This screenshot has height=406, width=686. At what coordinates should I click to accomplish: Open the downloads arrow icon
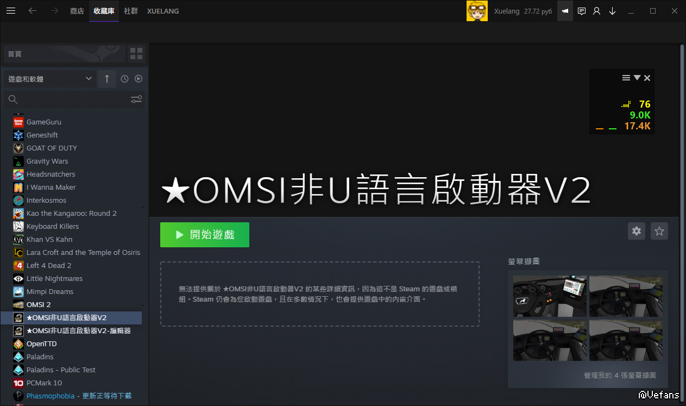(x=613, y=11)
